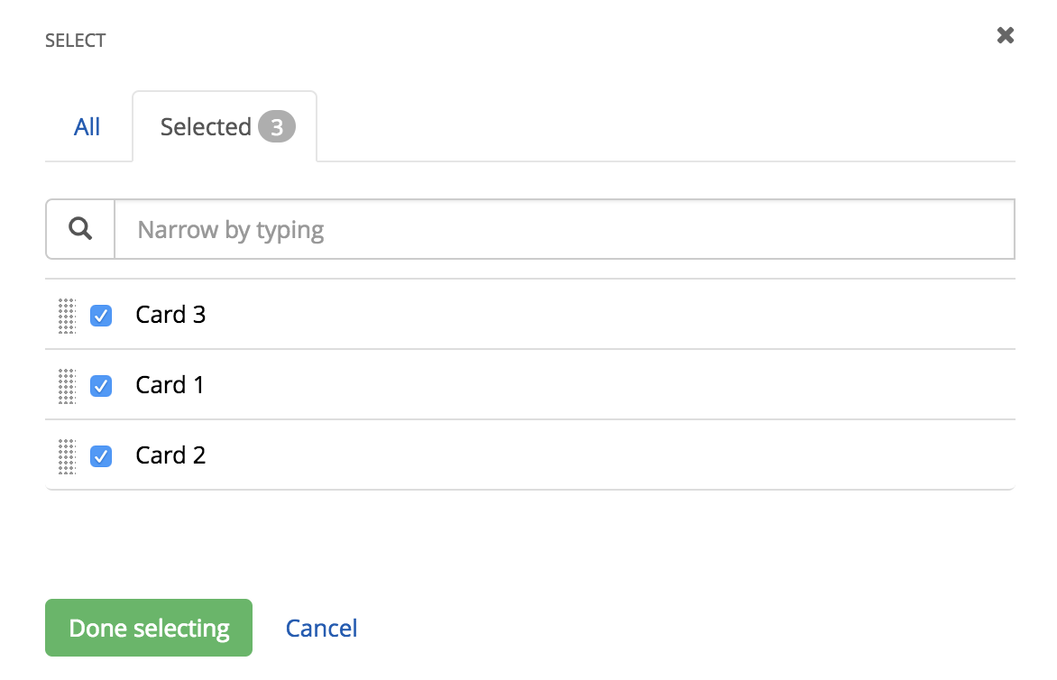
Task: Open the Selected tab
Action: click(x=205, y=126)
